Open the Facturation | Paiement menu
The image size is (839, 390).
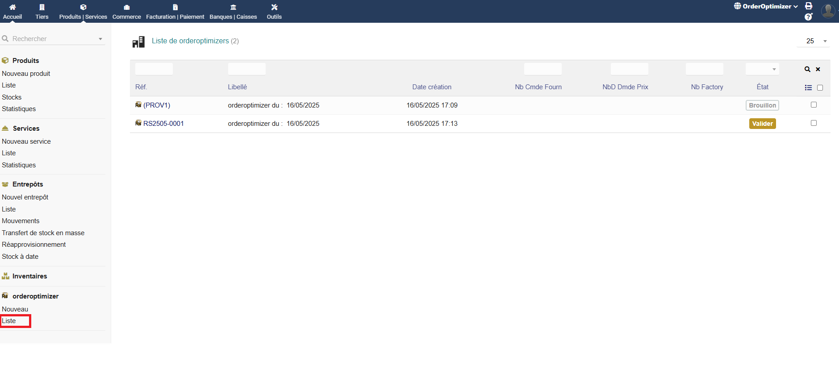175,12
